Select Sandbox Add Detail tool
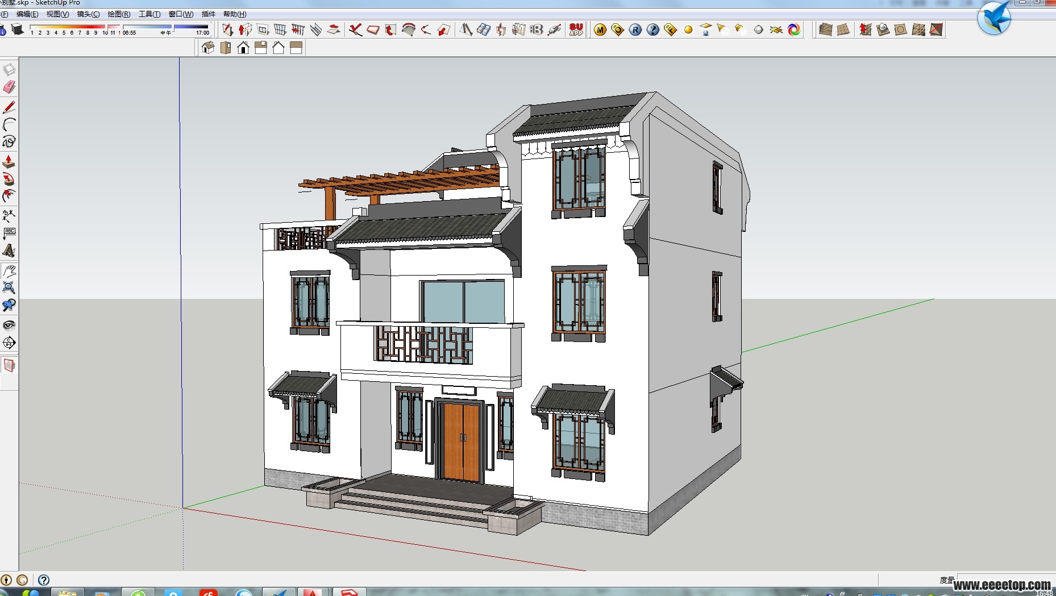Image resolution: width=1056 pixels, height=596 pixels. (x=918, y=30)
